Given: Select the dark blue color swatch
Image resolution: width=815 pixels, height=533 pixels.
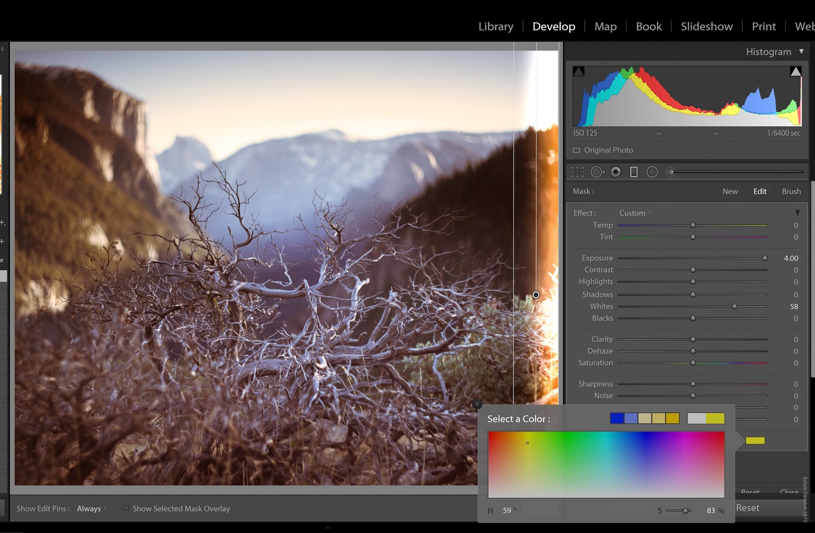Looking at the screenshot, I should [618, 418].
